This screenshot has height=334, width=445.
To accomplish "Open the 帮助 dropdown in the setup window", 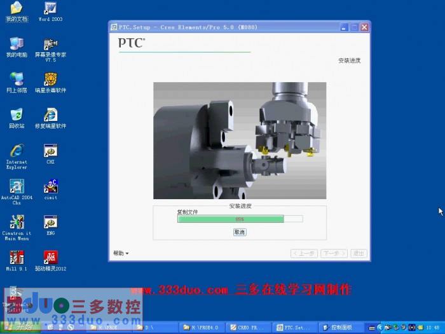I will (121, 253).
